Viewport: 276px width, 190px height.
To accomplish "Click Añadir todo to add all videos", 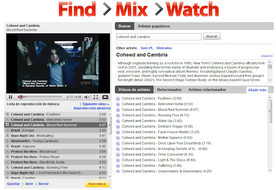I will [257, 90].
